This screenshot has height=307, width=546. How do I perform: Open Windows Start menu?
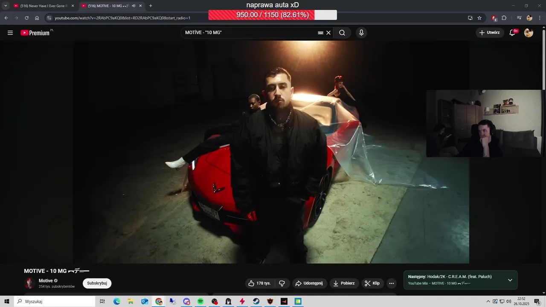coord(7,301)
